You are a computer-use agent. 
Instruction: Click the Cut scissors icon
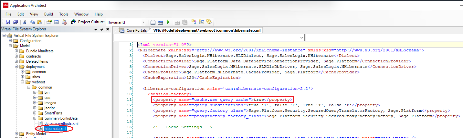pyautogui.click(x=25, y=22)
